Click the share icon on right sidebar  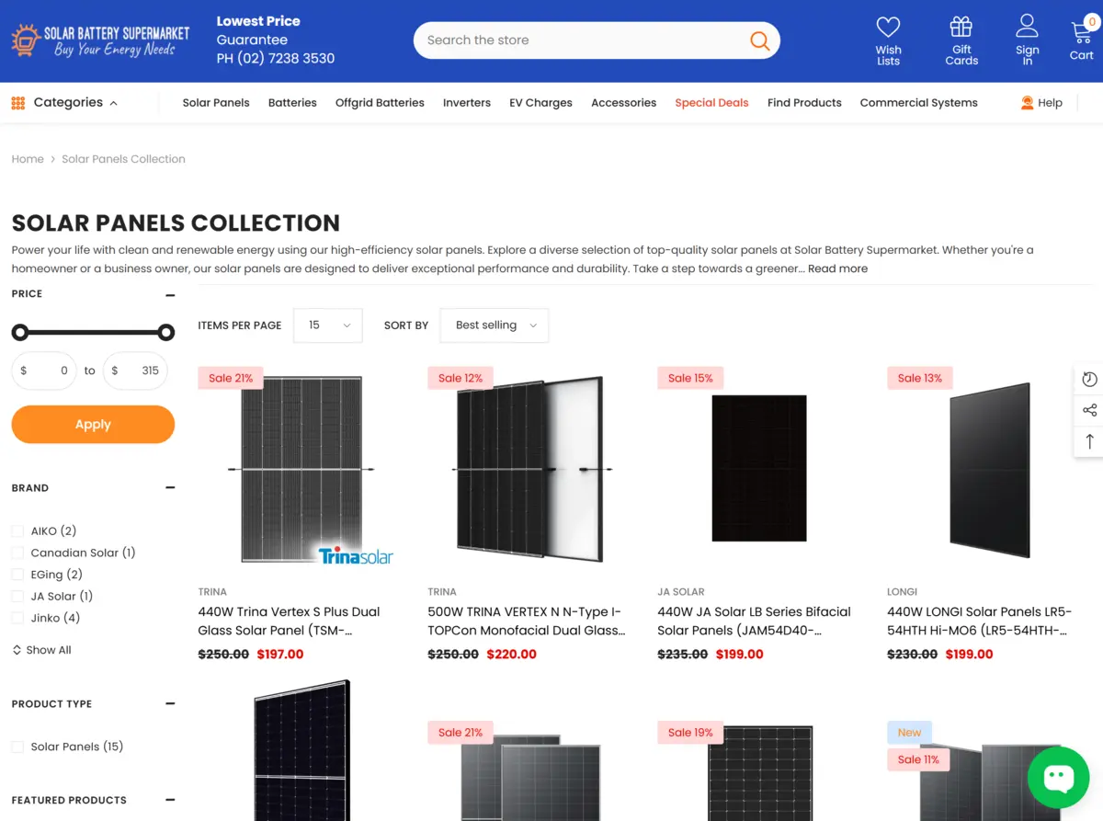pyautogui.click(x=1089, y=410)
